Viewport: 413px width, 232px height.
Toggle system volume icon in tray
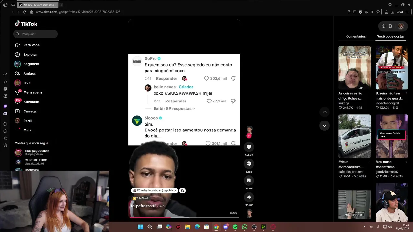click(x=390, y=227)
